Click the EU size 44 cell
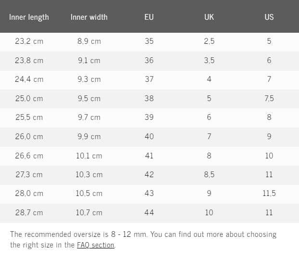The width and height of the screenshot is (299, 260). [x=149, y=212]
